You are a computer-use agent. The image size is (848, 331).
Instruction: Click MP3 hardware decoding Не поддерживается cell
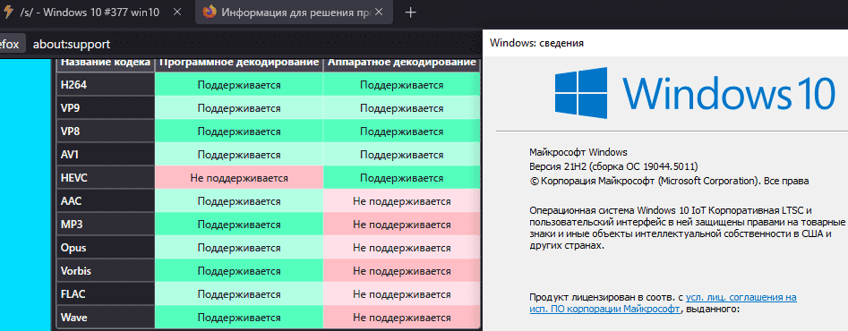coord(402,224)
